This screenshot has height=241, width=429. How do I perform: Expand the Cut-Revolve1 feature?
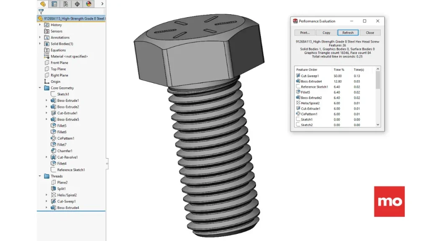(47, 157)
